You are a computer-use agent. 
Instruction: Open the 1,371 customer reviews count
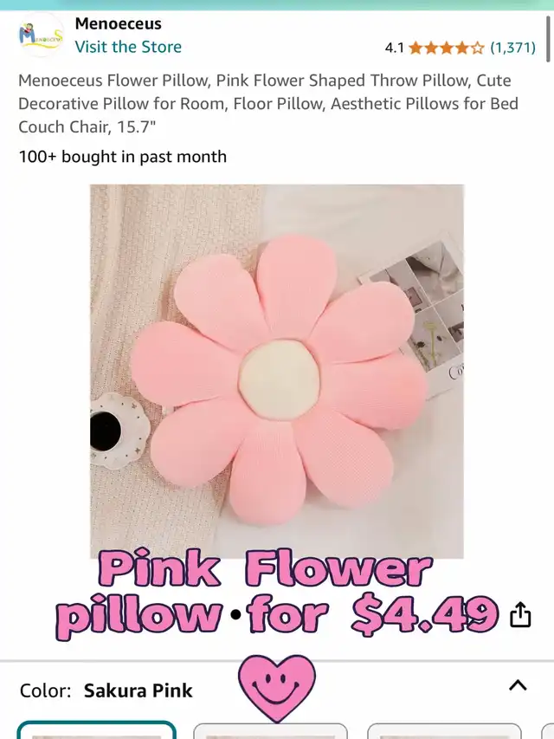(x=512, y=48)
